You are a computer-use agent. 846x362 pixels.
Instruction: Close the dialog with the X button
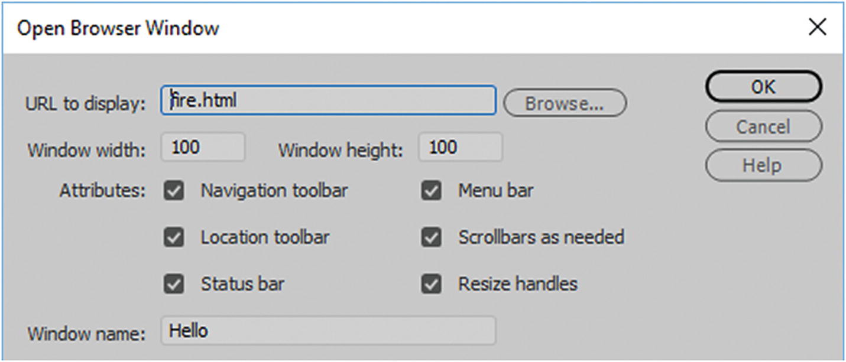[818, 27]
